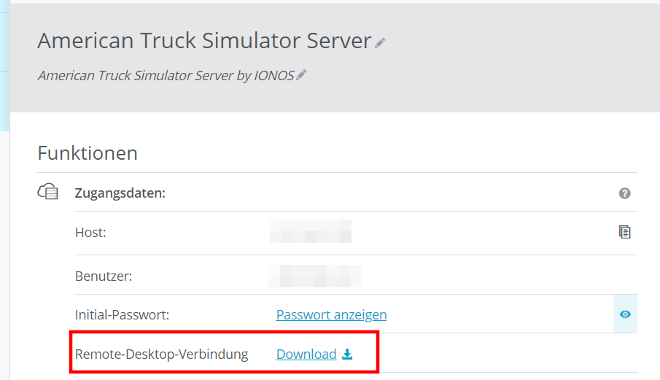Click the italic description by IONOS text

166,75
